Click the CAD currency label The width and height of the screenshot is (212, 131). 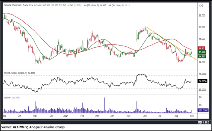(x=201, y=6)
